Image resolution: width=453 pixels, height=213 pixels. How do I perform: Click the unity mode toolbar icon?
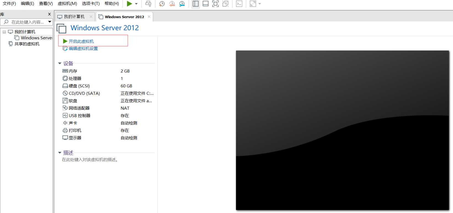click(x=226, y=4)
